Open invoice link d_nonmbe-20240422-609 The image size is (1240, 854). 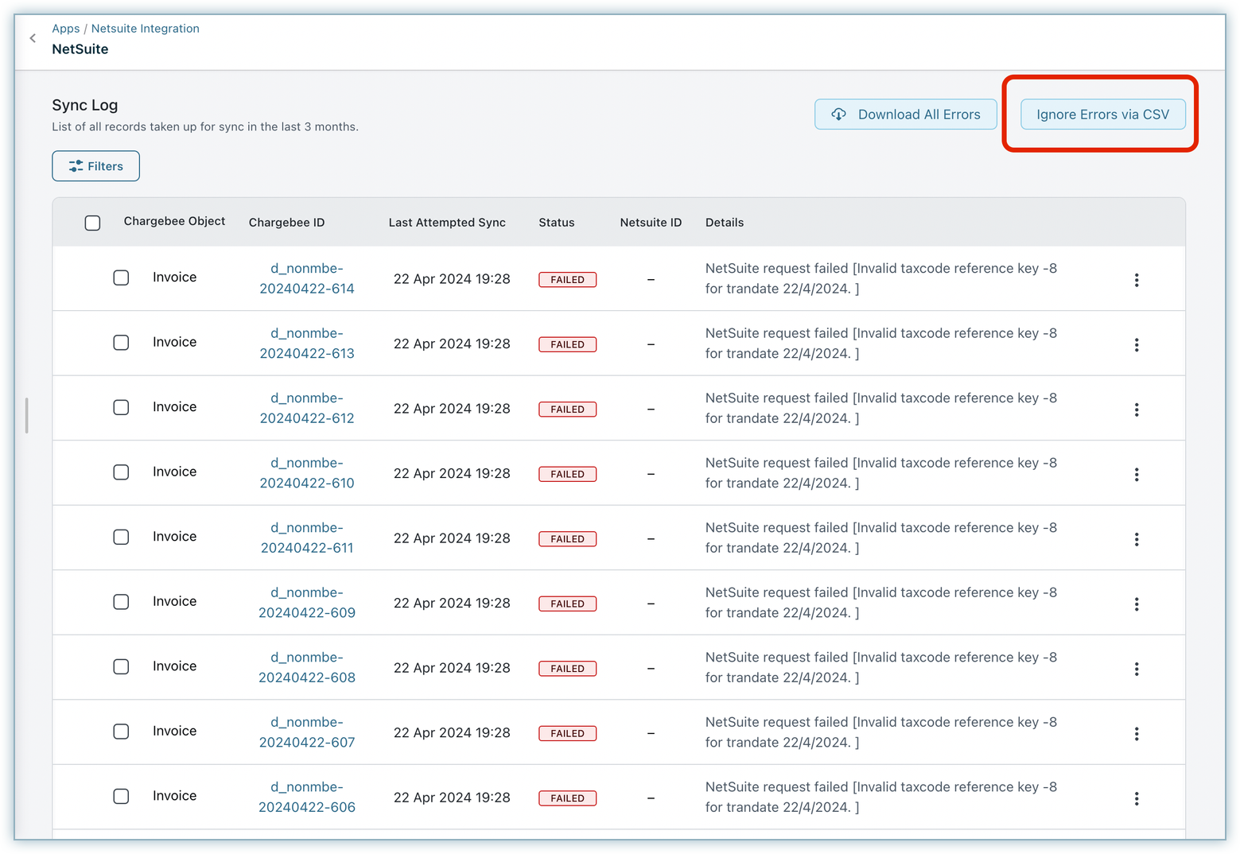click(307, 603)
